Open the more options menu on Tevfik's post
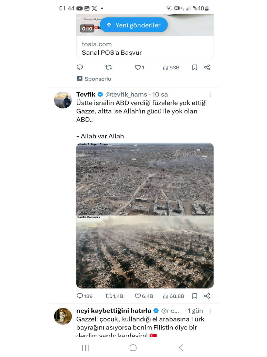Screen dimensions: 267x357 click(210, 95)
